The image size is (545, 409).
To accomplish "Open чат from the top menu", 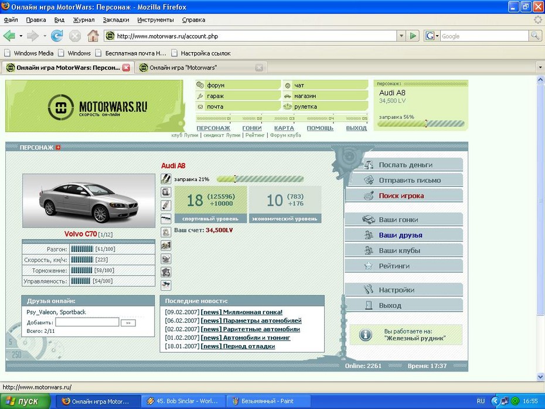I will pos(325,85).
